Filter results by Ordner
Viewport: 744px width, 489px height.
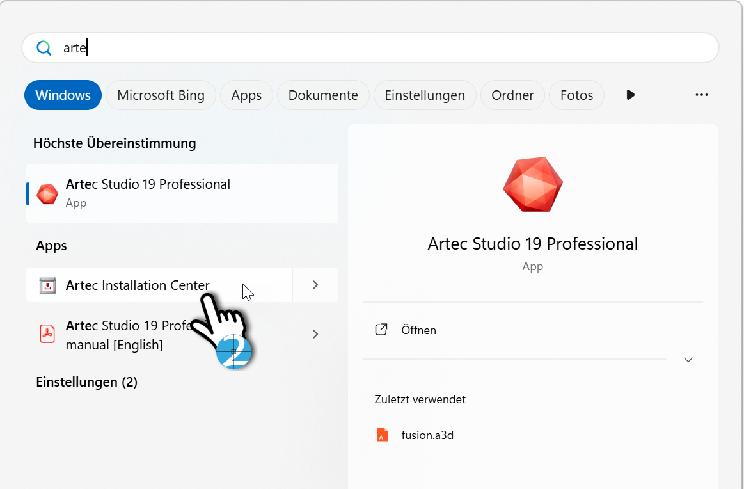[x=512, y=95]
